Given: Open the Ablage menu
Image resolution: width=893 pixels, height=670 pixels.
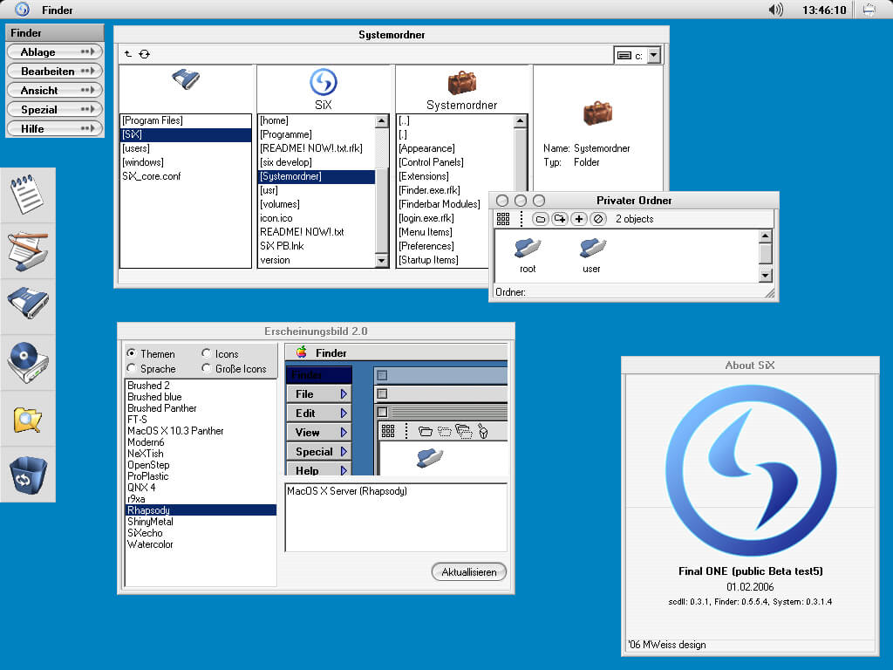Looking at the screenshot, I should point(55,51).
